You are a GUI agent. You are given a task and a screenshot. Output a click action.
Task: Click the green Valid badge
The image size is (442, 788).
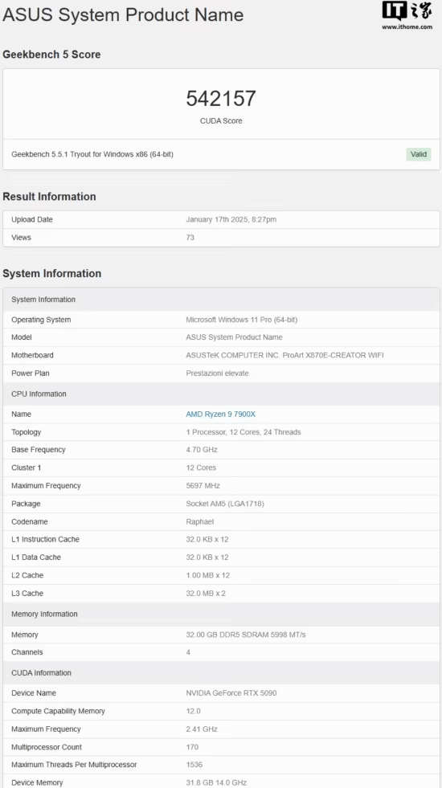coord(419,154)
